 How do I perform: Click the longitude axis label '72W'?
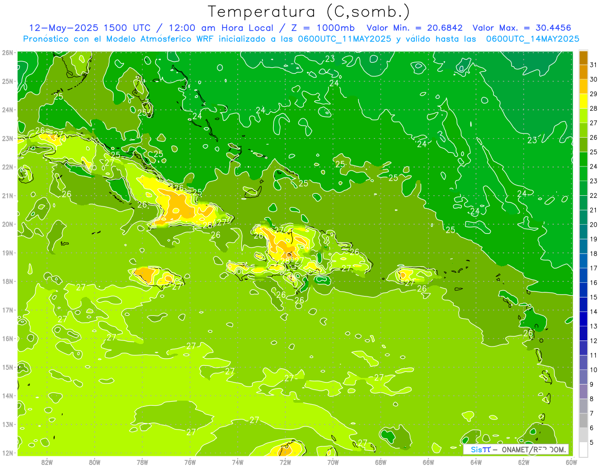(285, 462)
